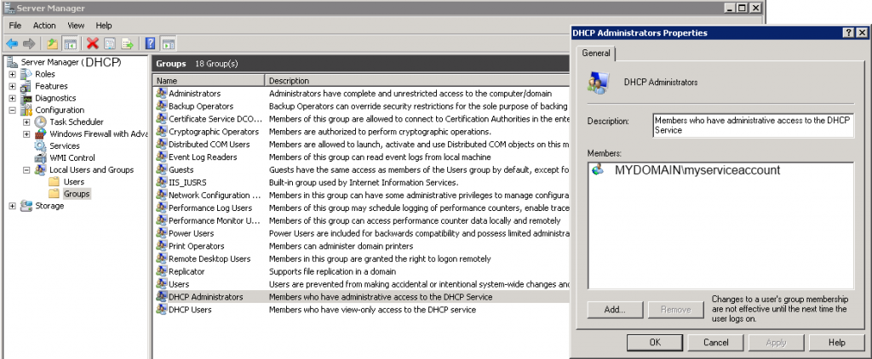
Task: Select the Users folder in the tree
Action: point(74,181)
